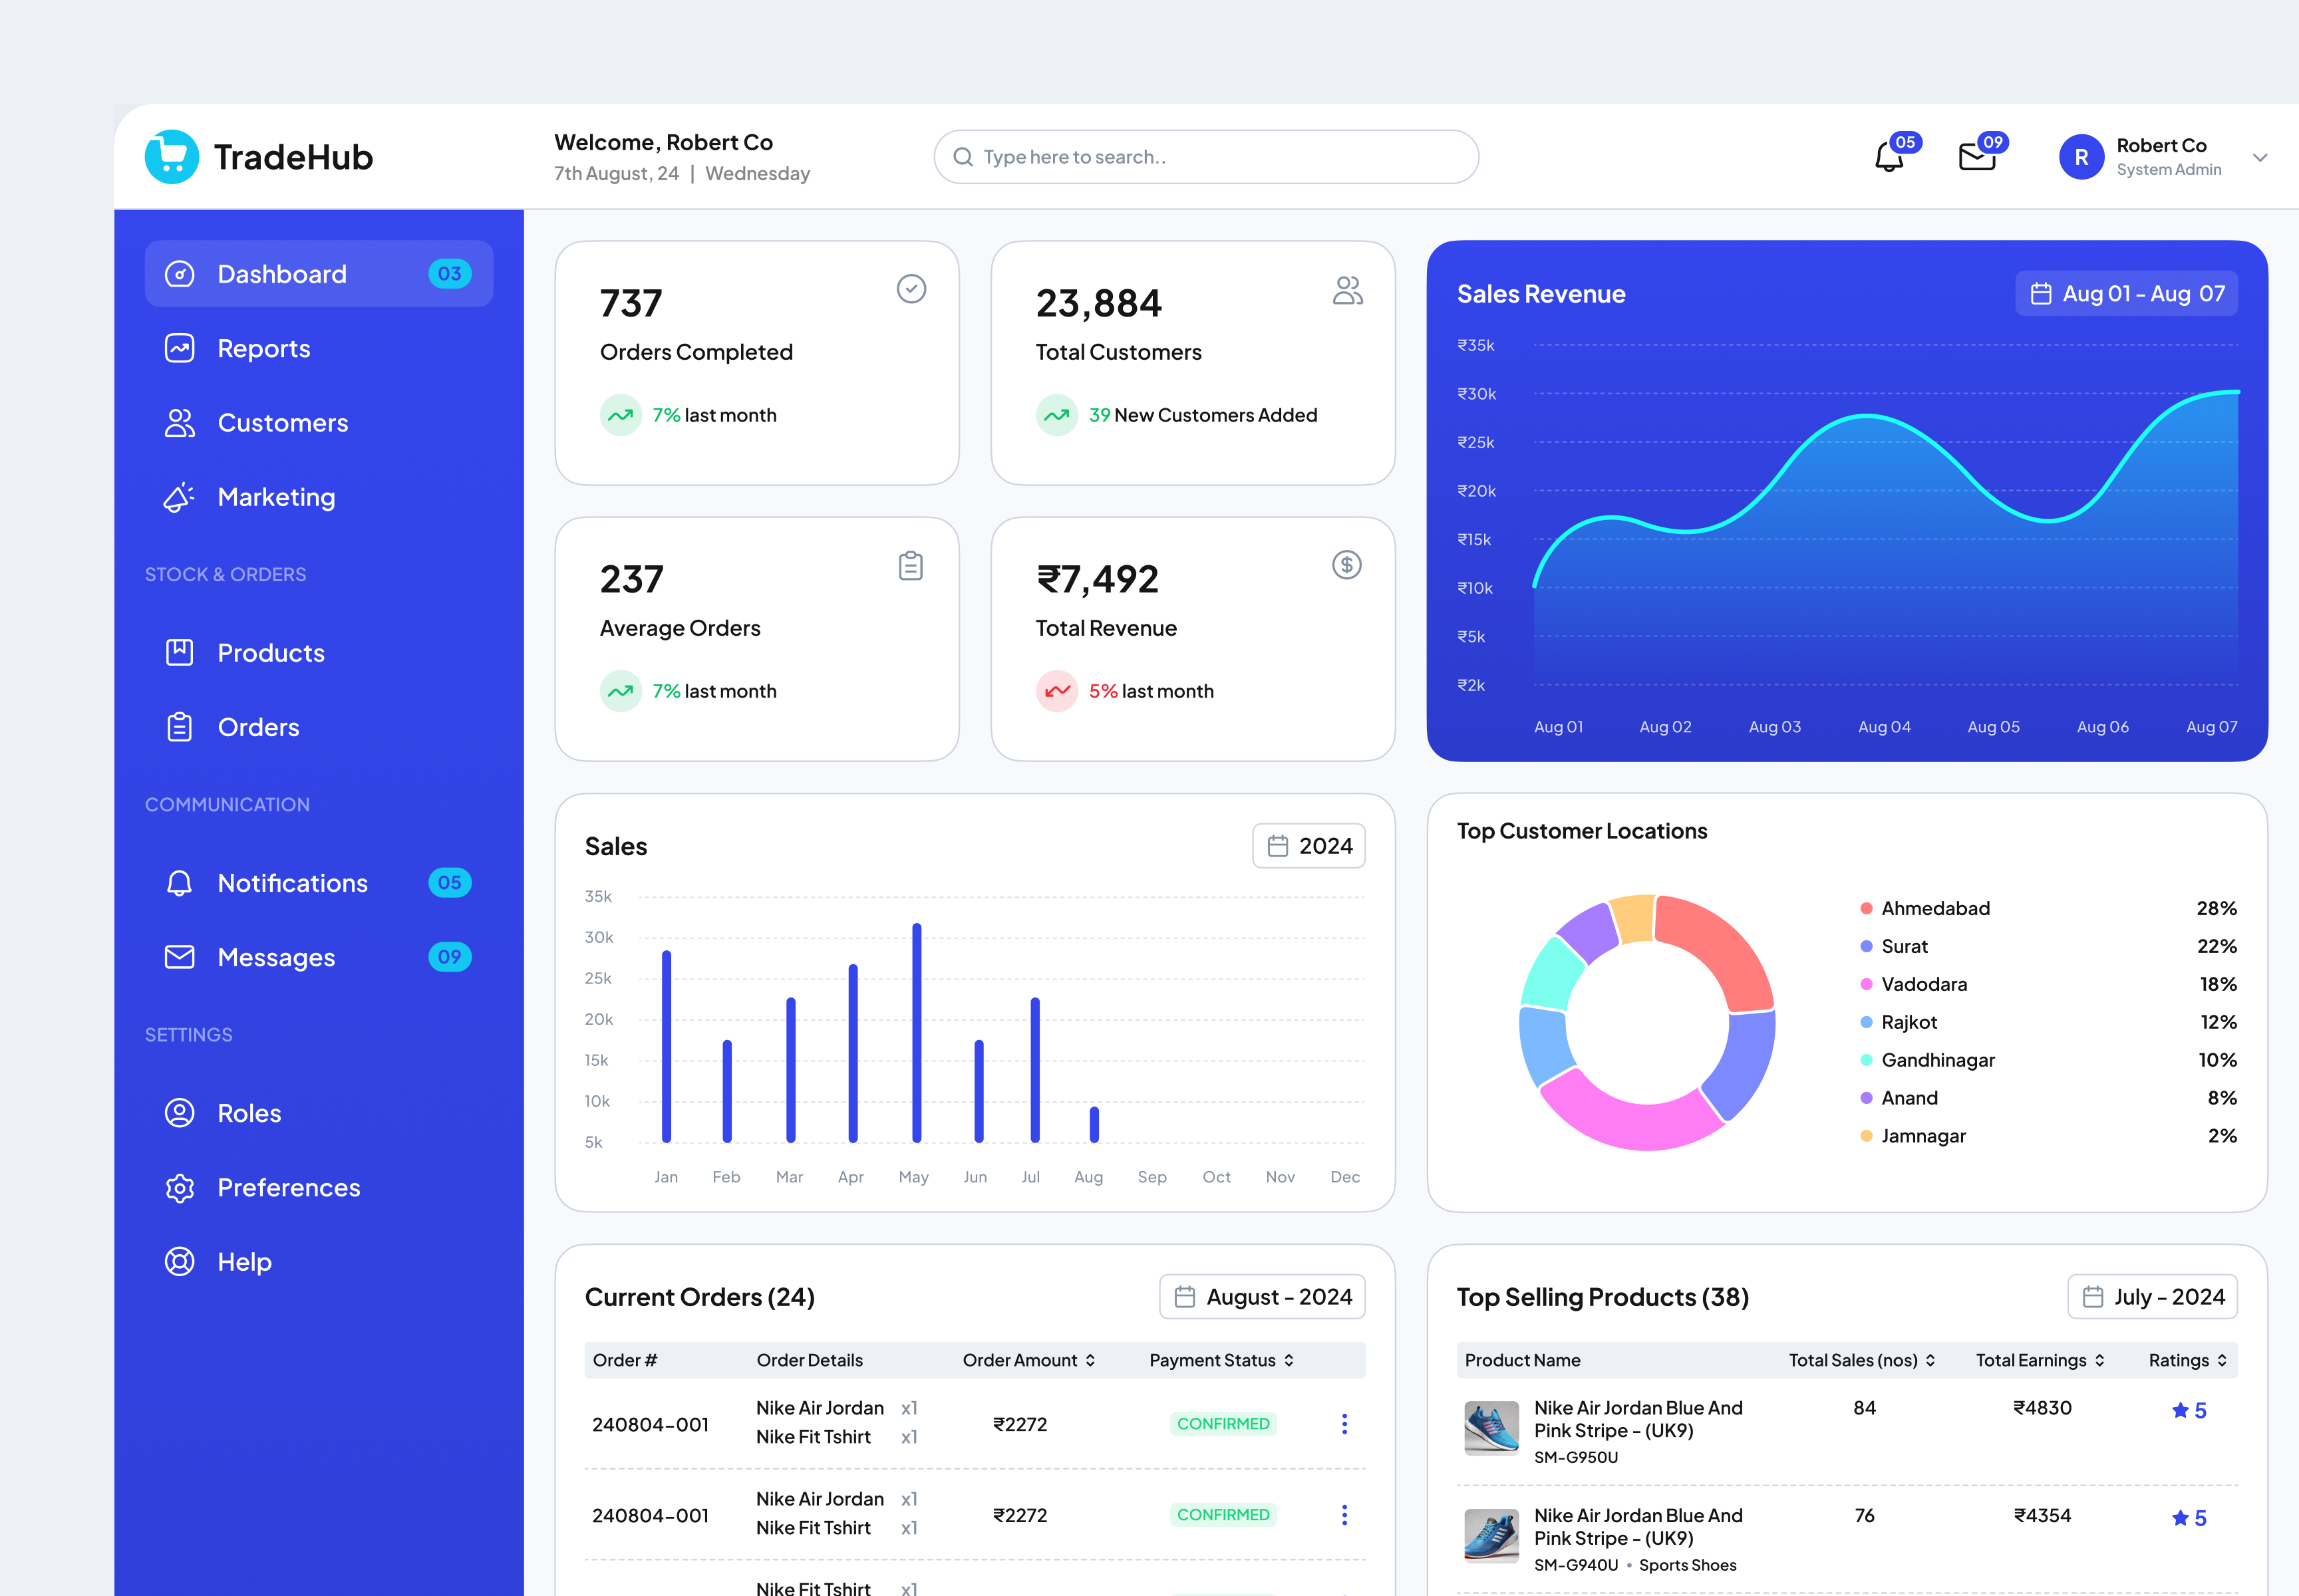
Task: Click the TradeHub cart logo
Action: (172, 156)
